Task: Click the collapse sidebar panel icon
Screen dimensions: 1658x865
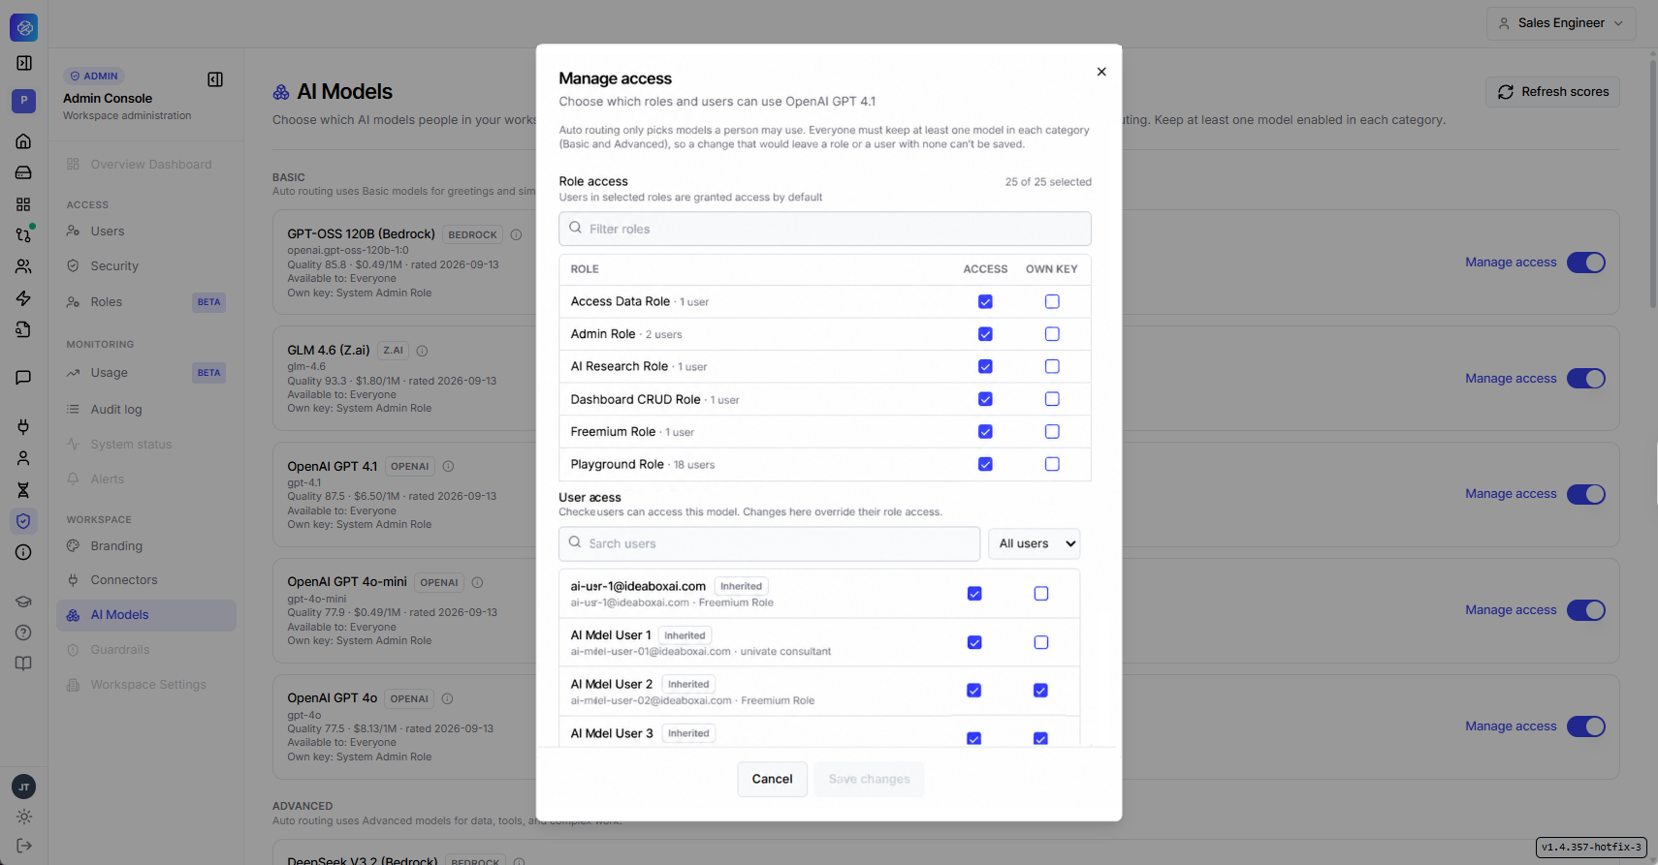Action: tap(215, 79)
